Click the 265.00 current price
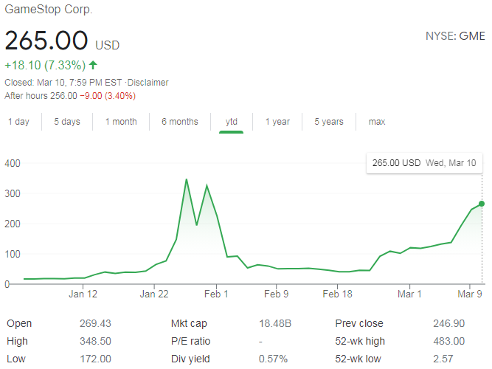Screen dimensions: 492x369 46,41
